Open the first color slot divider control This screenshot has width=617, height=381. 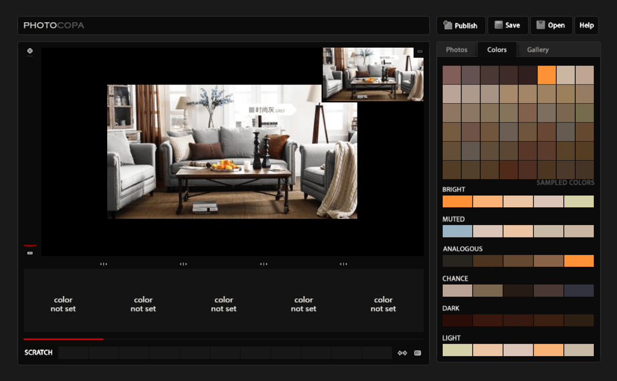tap(103, 264)
